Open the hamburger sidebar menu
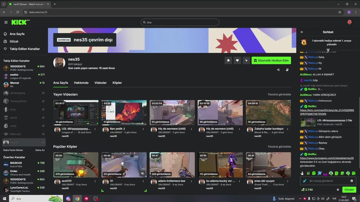The width and height of the screenshot is (360, 202). (6, 22)
